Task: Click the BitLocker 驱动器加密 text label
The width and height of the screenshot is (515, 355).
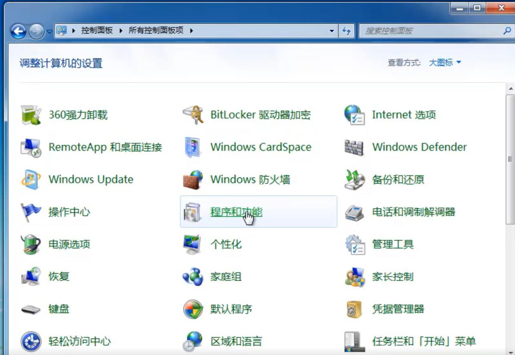Action: [x=260, y=115]
